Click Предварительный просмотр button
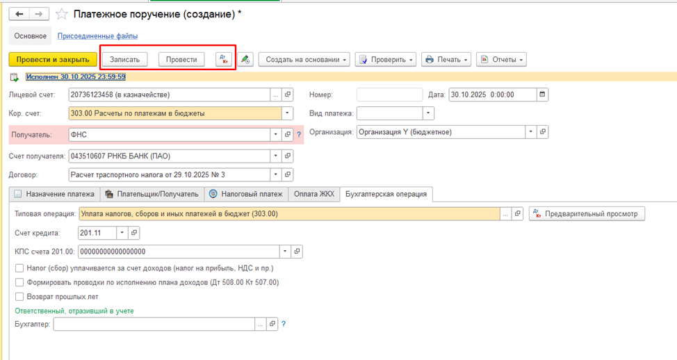677x360 pixels. coord(587,213)
